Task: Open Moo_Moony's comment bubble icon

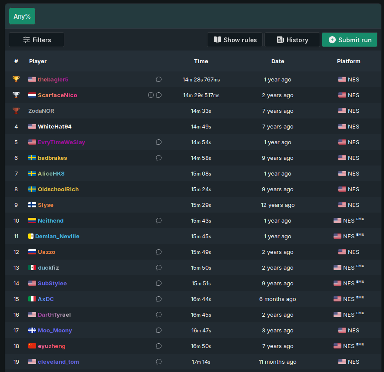Action: point(159,331)
